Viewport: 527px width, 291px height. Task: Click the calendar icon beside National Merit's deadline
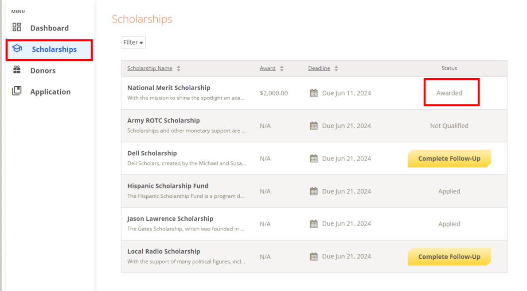point(314,93)
